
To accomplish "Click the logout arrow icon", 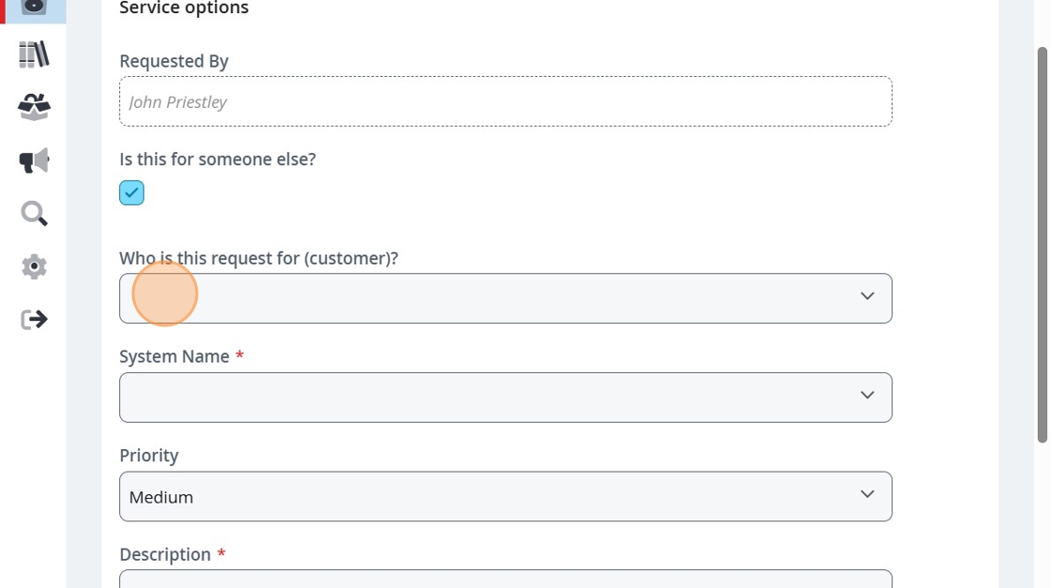I will [34, 320].
